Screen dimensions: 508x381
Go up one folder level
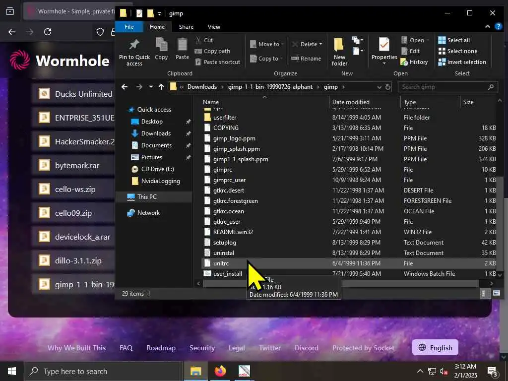pos(161,87)
